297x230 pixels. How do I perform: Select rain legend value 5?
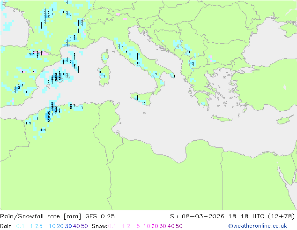click(41, 226)
